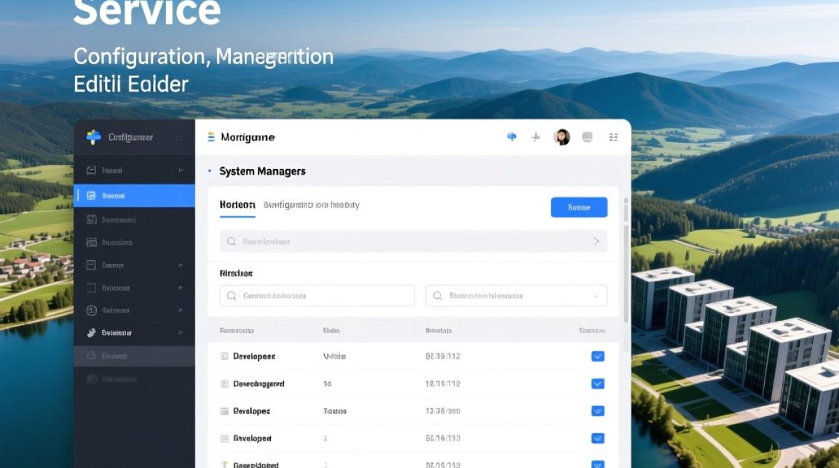This screenshot has width=839, height=468.
Task: Click the wrench icon in the dark sidebar
Action: (x=91, y=333)
